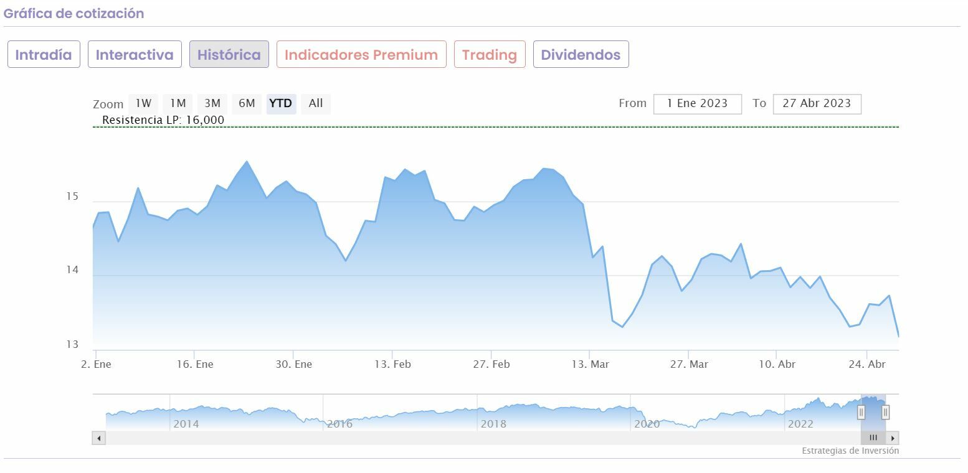The image size is (968, 473).
Task: Open Indicadores Premium tab
Action: [x=361, y=55]
